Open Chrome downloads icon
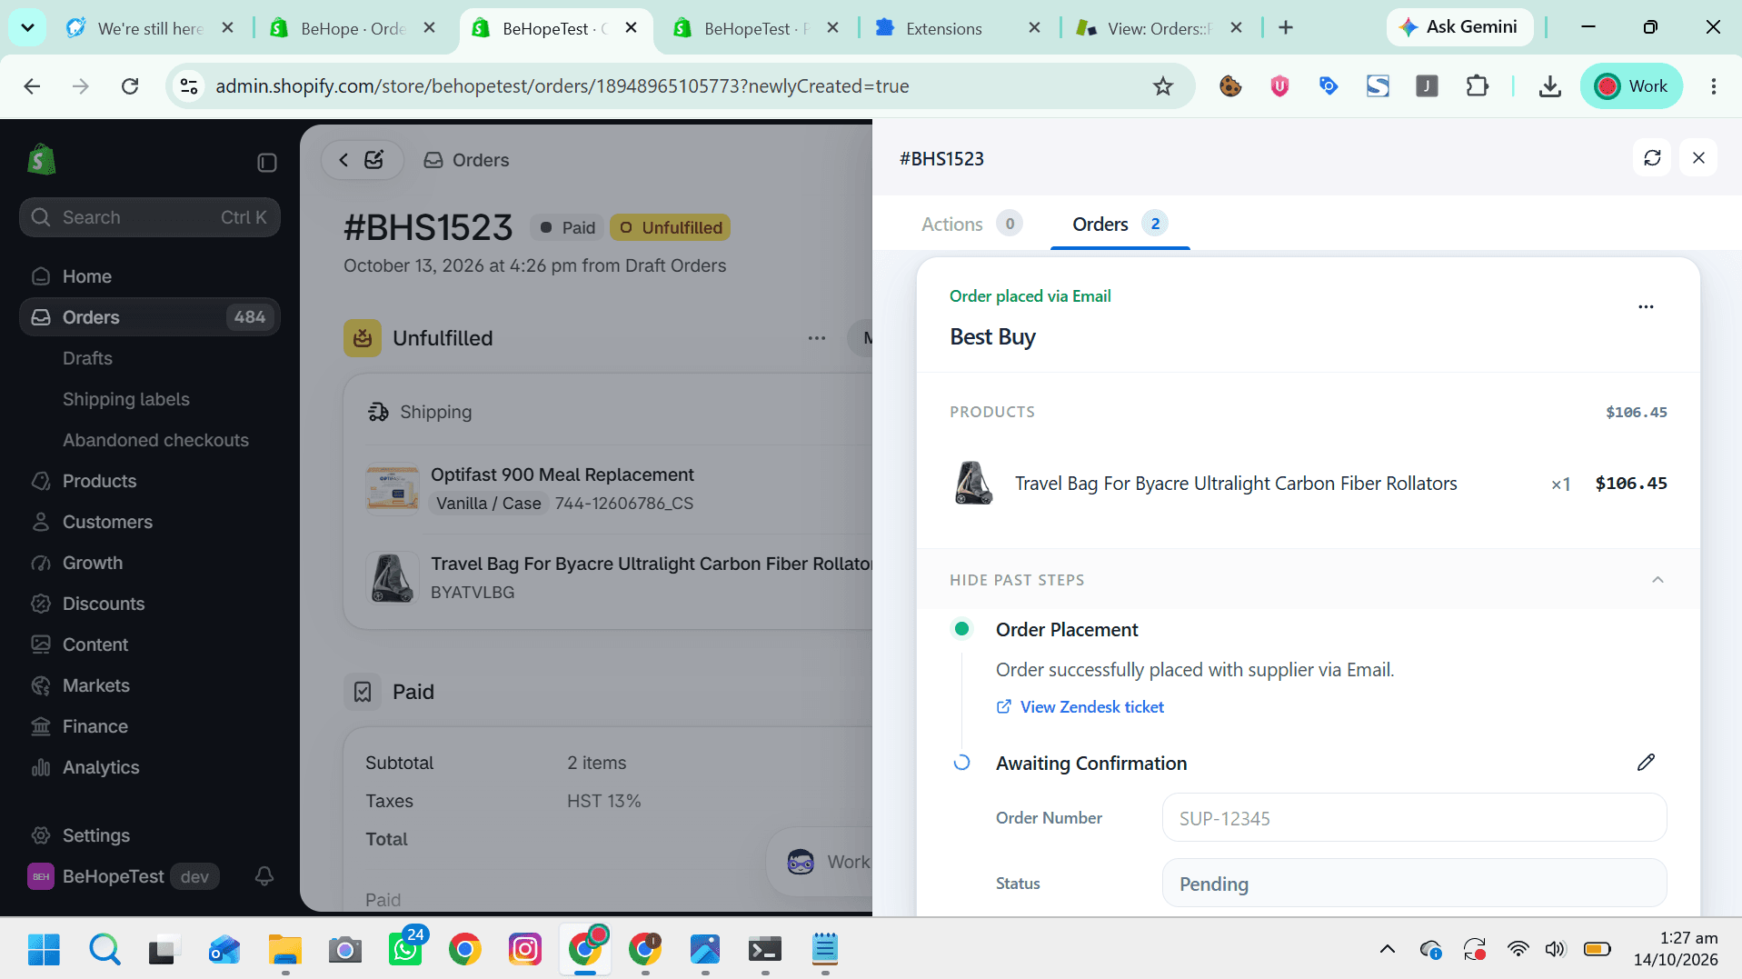Viewport: 1742px width, 979px height. tap(1550, 86)
